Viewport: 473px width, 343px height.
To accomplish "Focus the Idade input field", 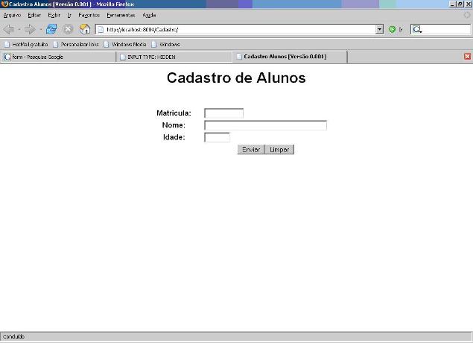I will [217, 137].
